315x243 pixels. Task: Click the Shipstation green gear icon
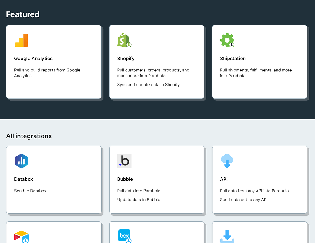227,40
